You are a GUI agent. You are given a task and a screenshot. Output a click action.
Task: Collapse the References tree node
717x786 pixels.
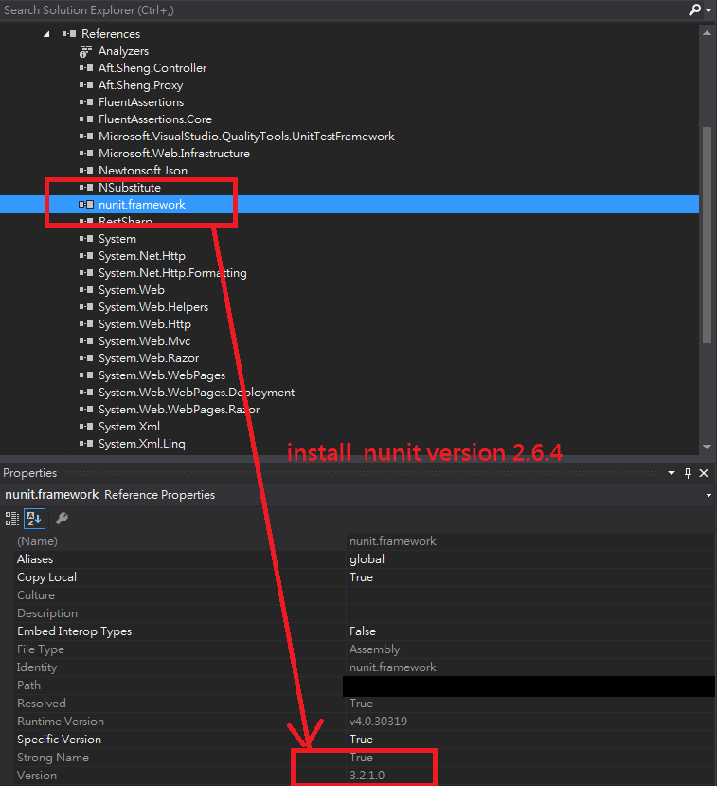[x=46, y=34]
